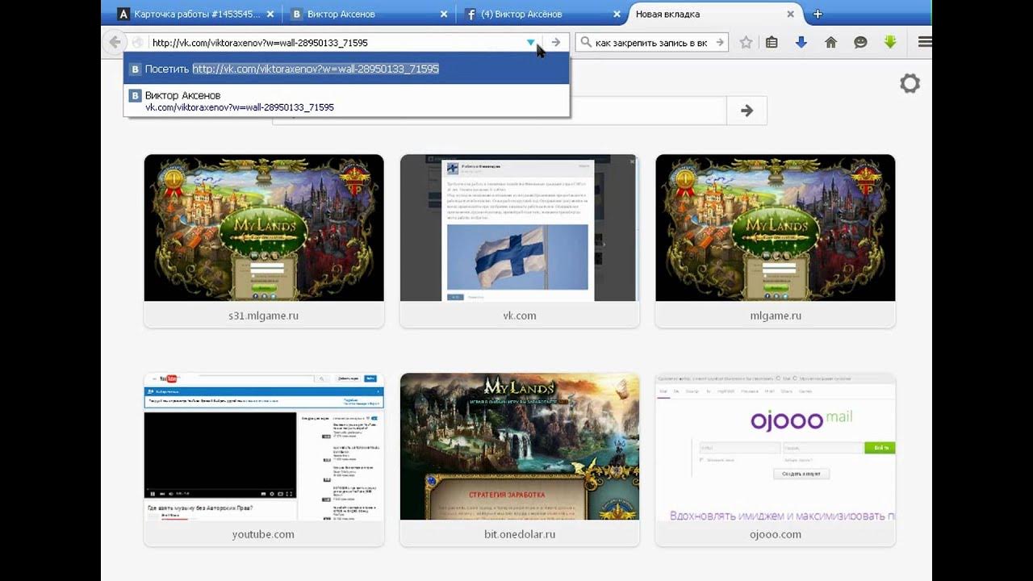Click the ojooo.com tile label
This screenshot has width=1033, height=581.
click(776, 534)
